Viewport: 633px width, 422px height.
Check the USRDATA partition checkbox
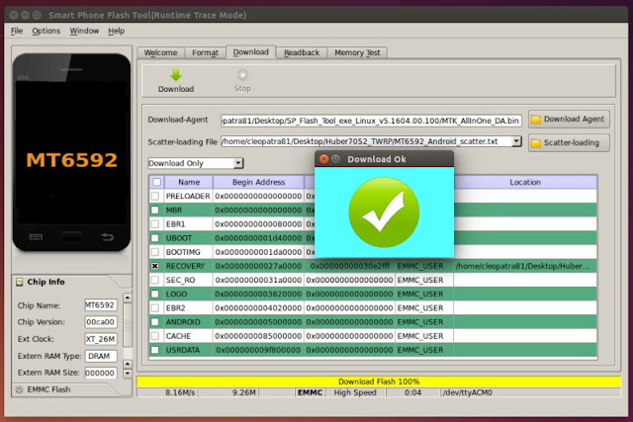click(x=155, y=350)
